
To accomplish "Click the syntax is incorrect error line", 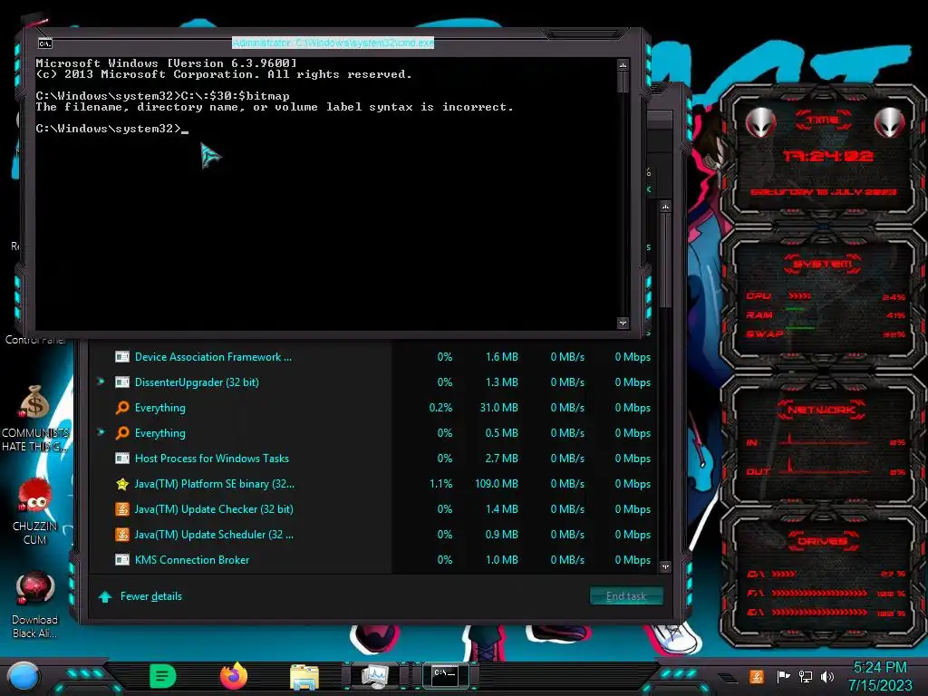I will tap(275, 107).
